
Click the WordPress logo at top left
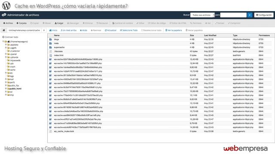coord(6,6)
